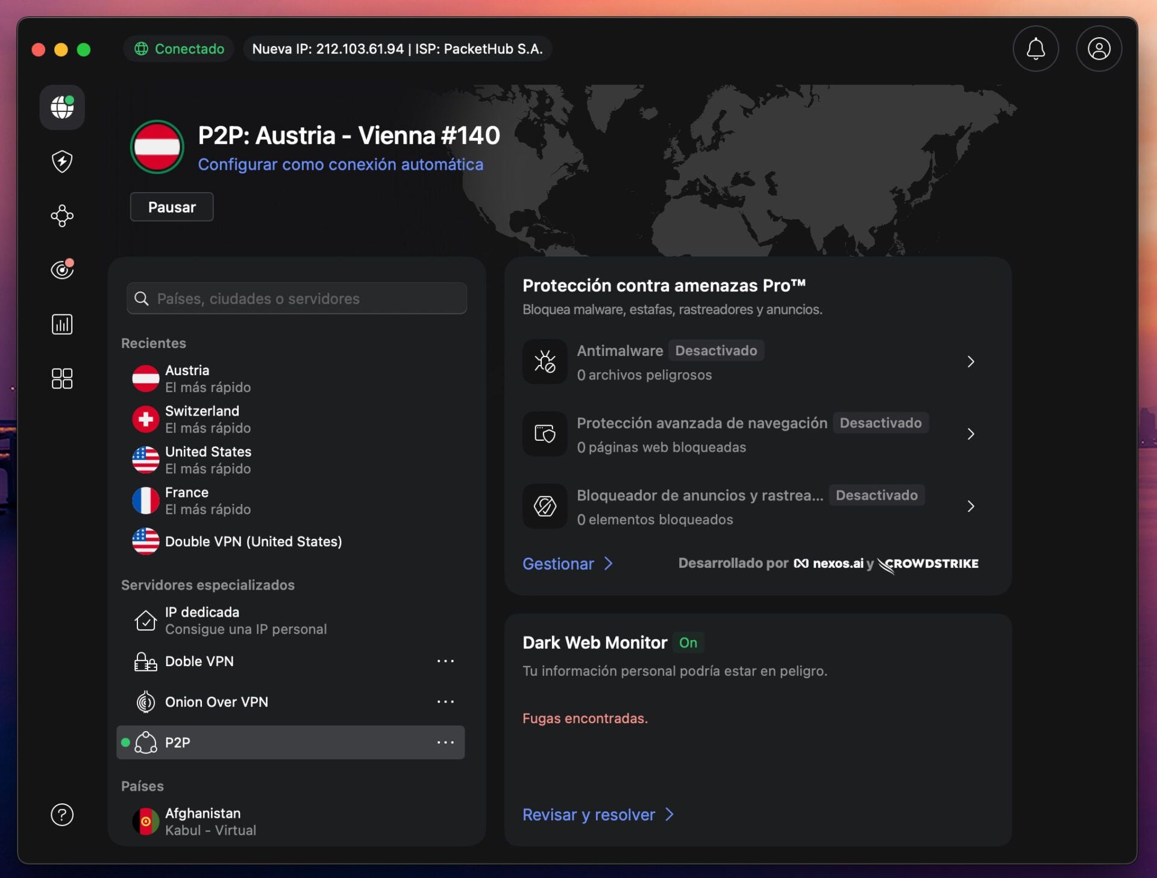Open notifications bell
1157x878 pixels.
click(1035, 49)
